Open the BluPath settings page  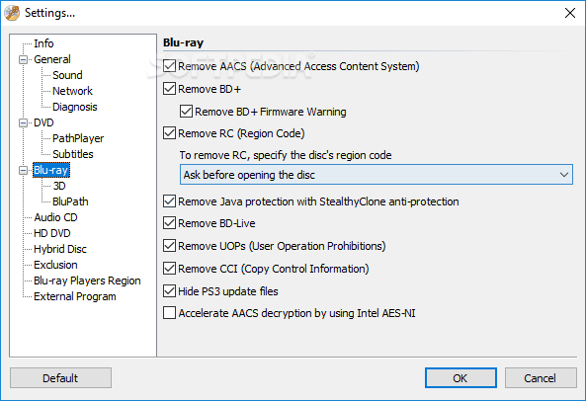pyautogui.click(x=70, y=201)
